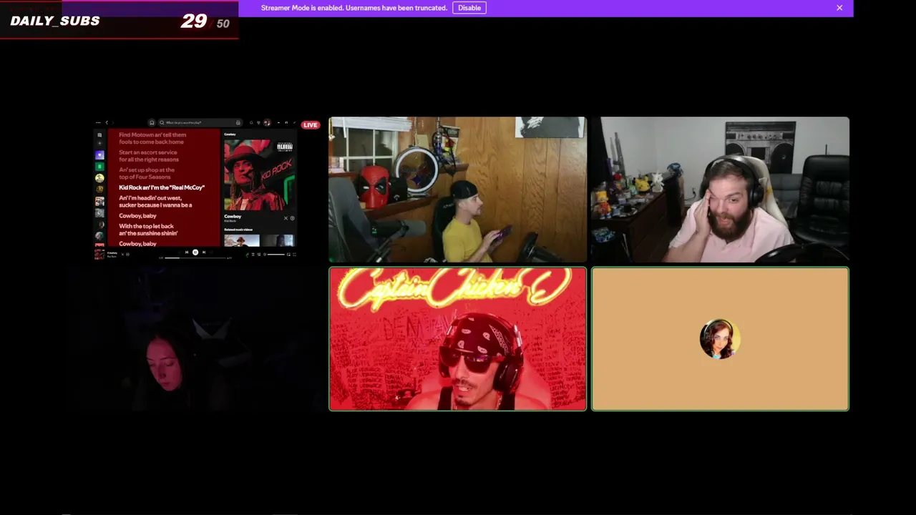Toggle the Spotify lyrics microphone button
Image resolution: width=916 pixels, height=515 pixels.
(248, 255)
